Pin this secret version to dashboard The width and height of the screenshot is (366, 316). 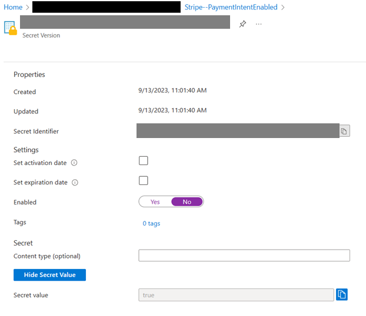click(x=242, y=24)
